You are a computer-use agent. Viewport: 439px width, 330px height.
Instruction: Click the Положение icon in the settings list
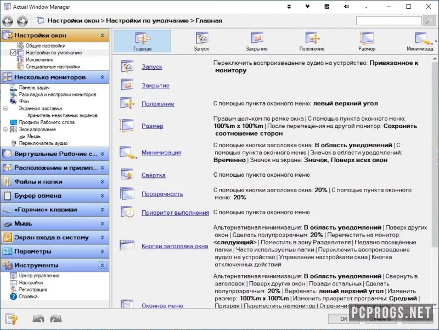pyautogui.click(x=127, y=103)
